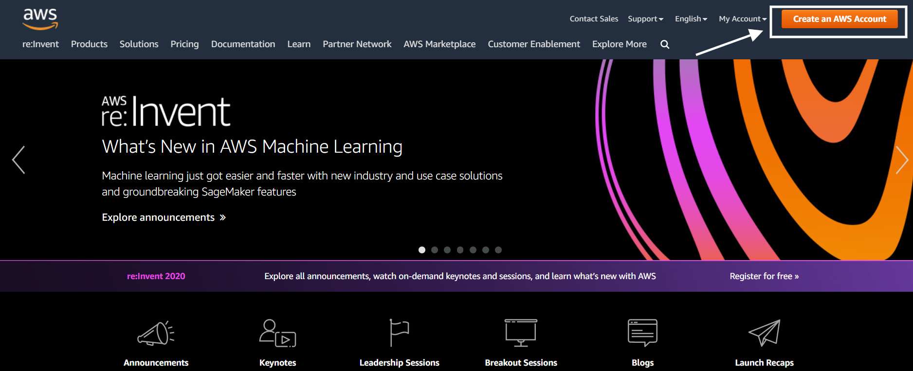Select the fourth carousel dot
The height and width of the screenshot is (371, 913).
point(460,250)
